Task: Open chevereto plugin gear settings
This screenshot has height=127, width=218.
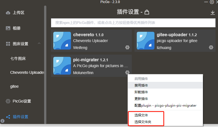Action: tap(127, 47)
